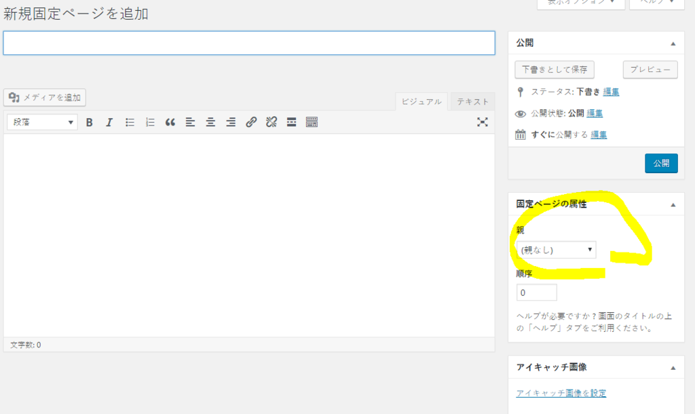Click the visibility eye icon
The height and width of the screenshot is (414, 695).
click(521, 114)
